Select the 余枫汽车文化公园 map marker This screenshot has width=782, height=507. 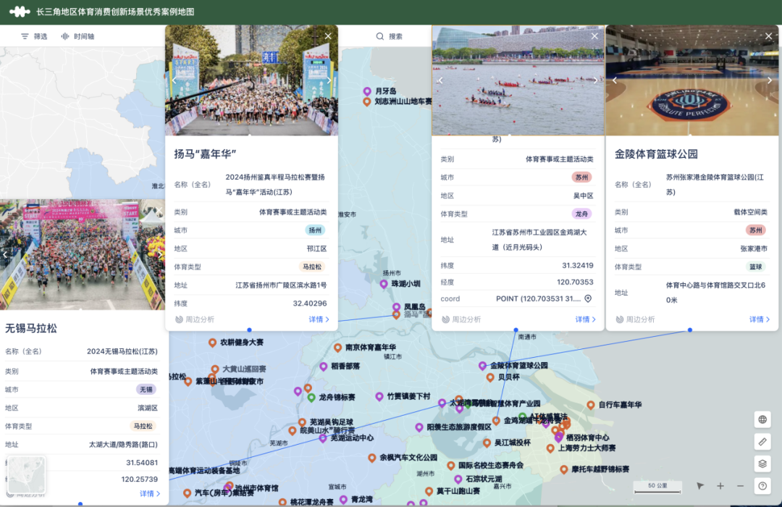pyautogui.click(x=372, y=458)
